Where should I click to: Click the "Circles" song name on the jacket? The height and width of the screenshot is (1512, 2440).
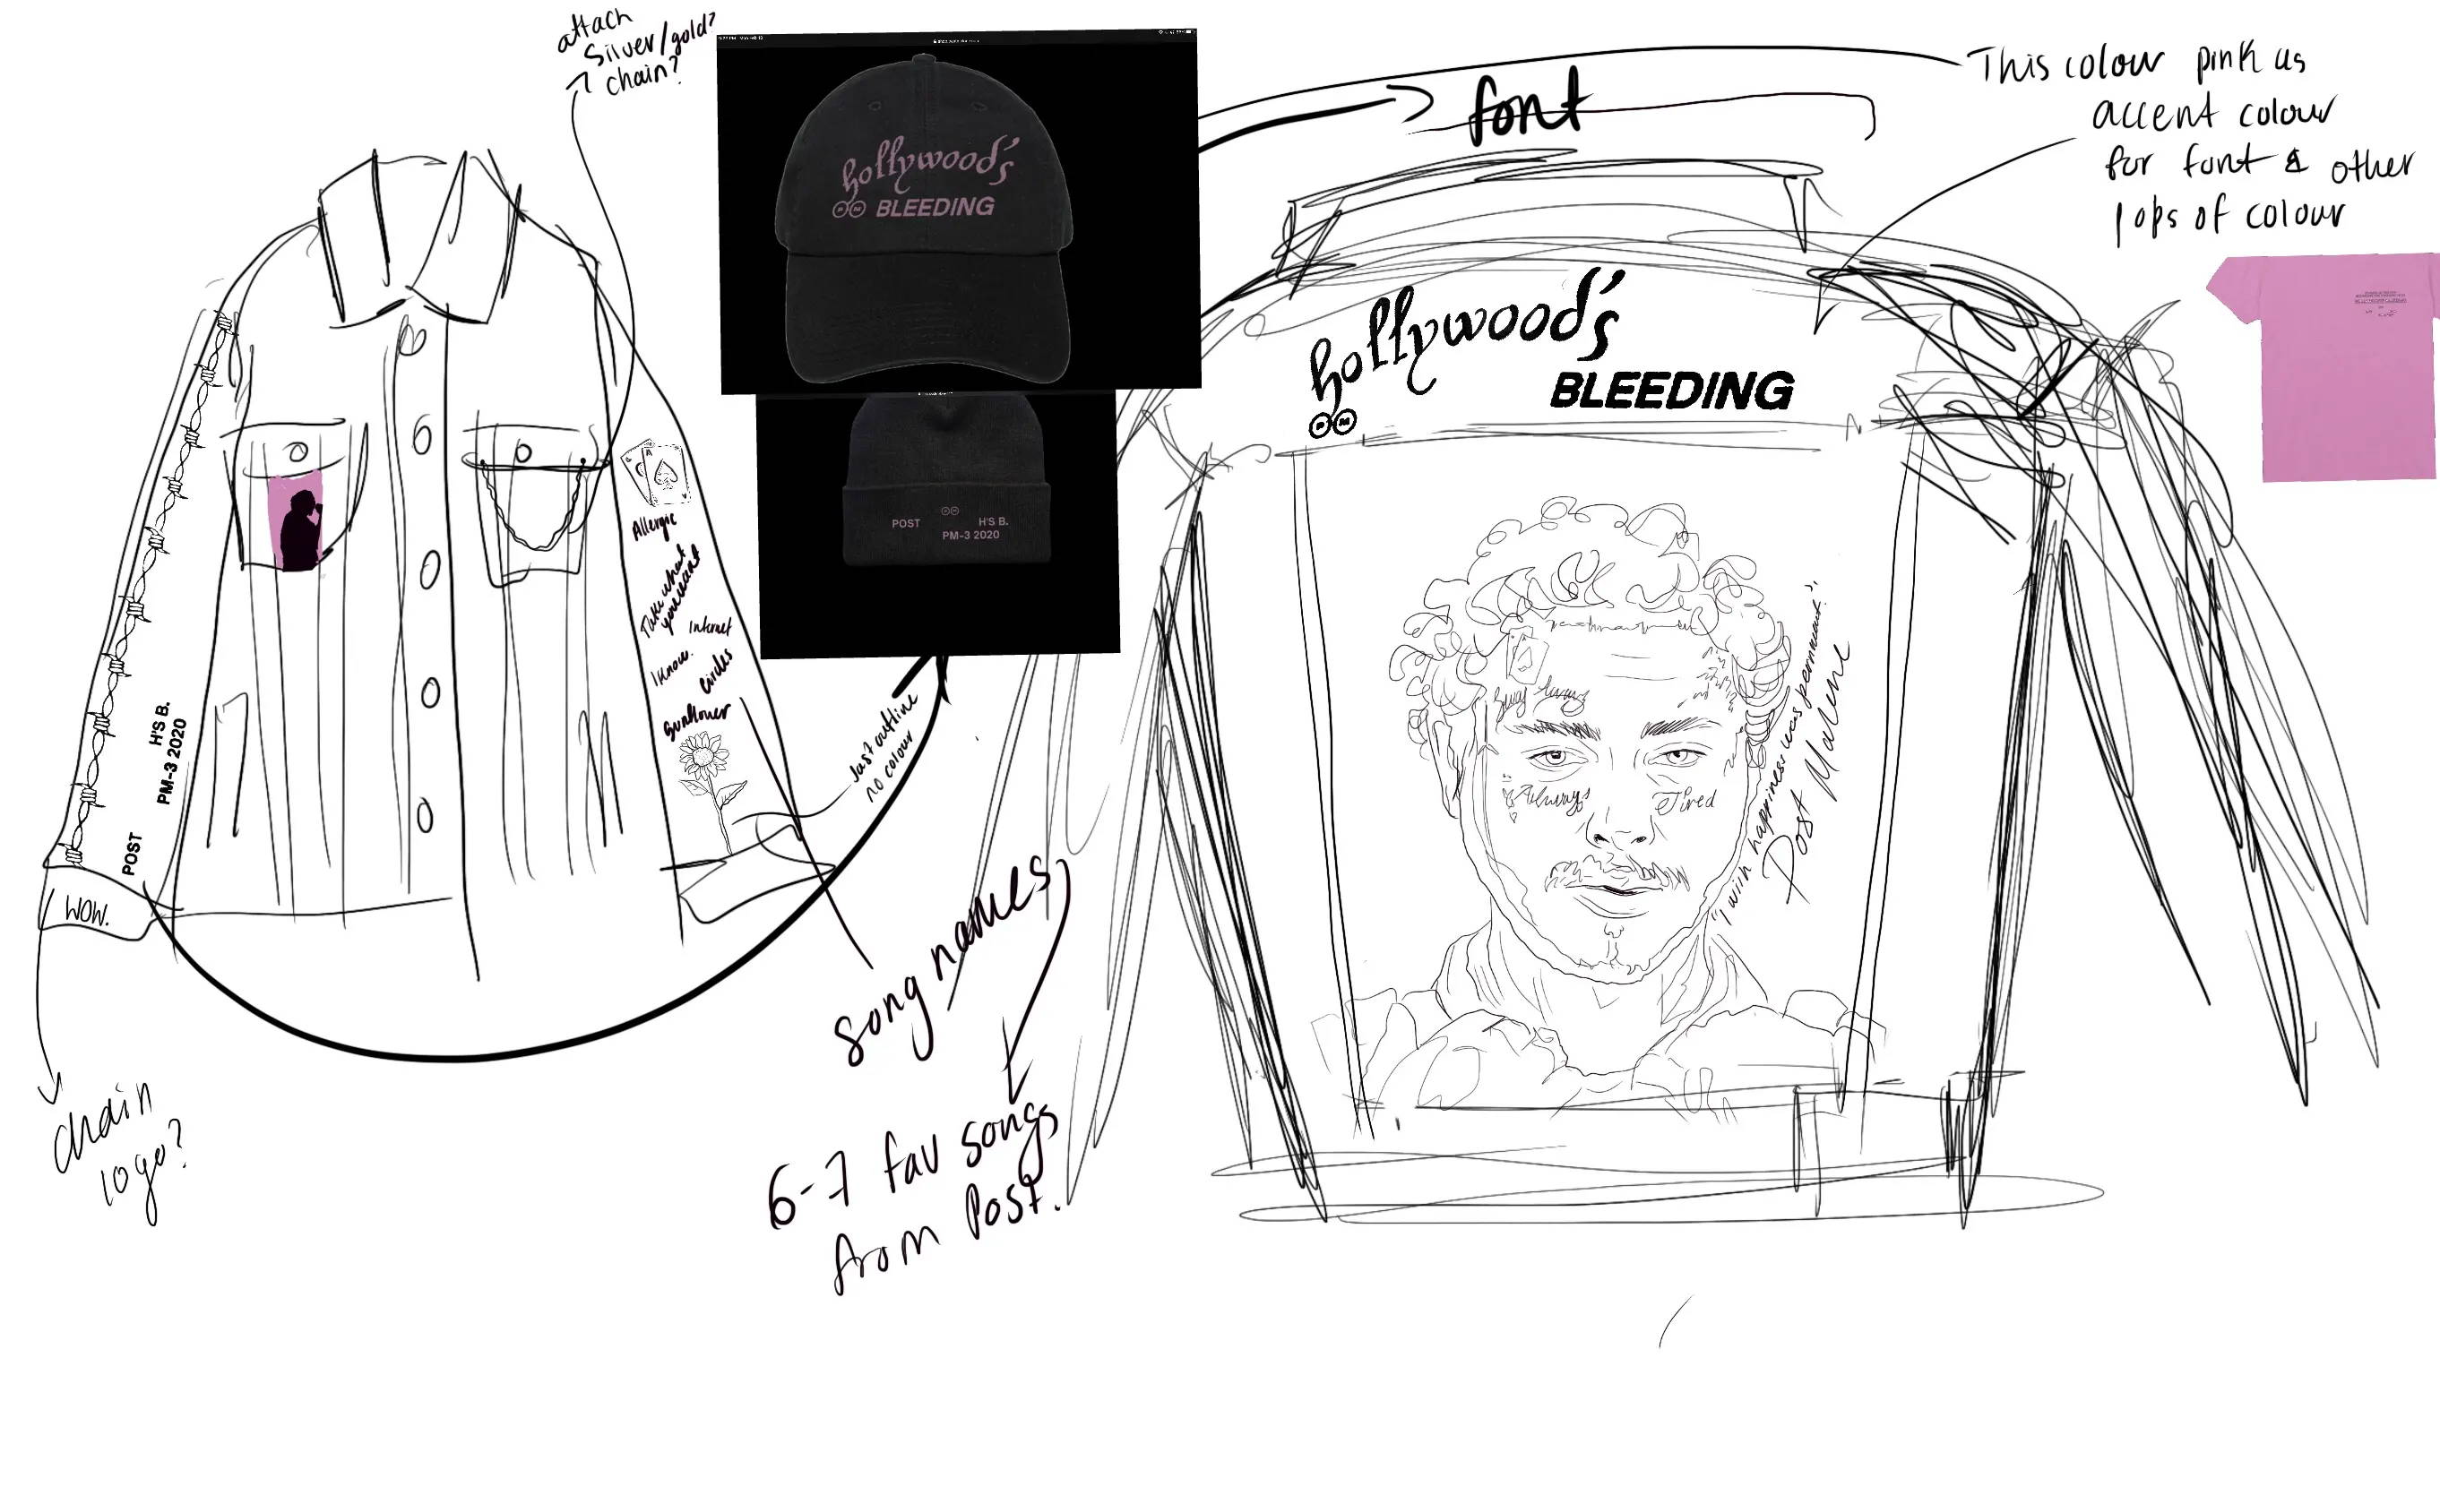(716, 671)
